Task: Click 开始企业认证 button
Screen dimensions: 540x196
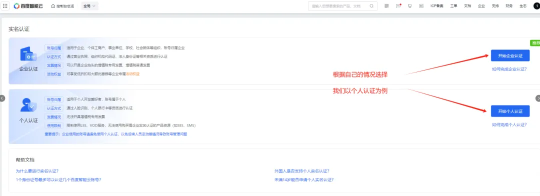Action: (510, 55)
